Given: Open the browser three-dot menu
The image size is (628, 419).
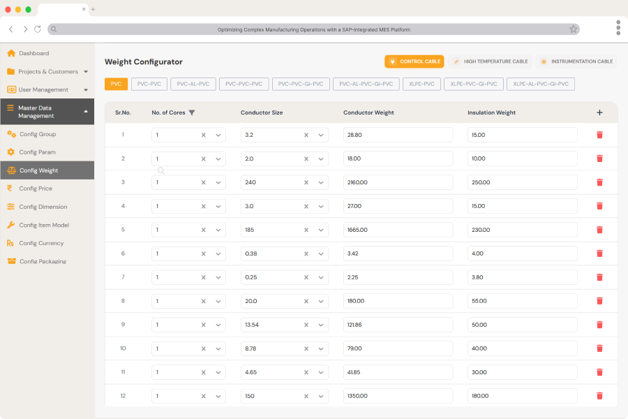Looking at the screenshot, I should coord(618,27).
